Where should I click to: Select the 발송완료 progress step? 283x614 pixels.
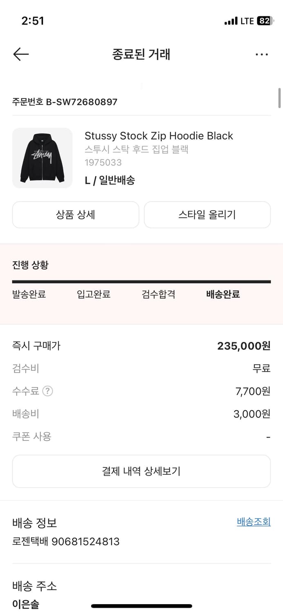coord(29,294)
